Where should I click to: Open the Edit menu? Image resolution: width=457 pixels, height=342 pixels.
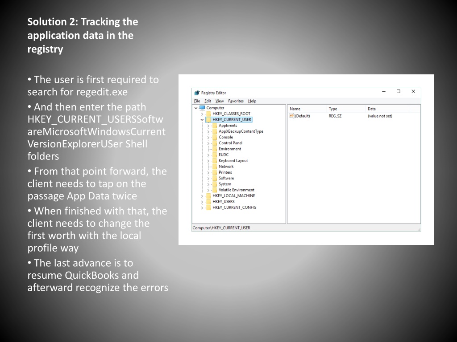click(x=208, y=101)
